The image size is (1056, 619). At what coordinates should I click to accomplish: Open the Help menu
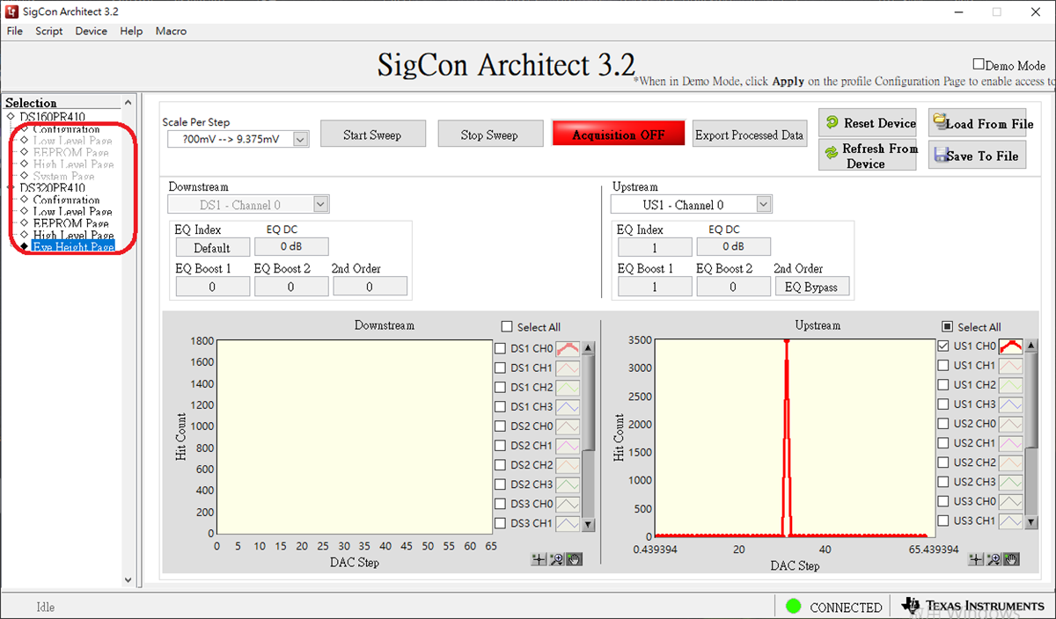point(131,31)
